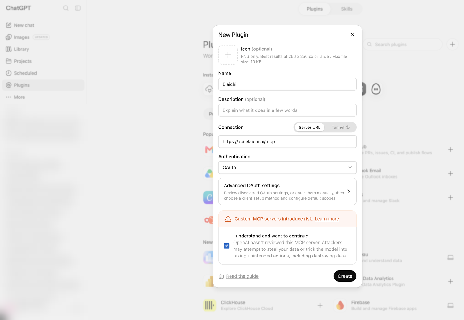Open the Firebase plugin icon
464x320 pixels.
pos(340,305)
